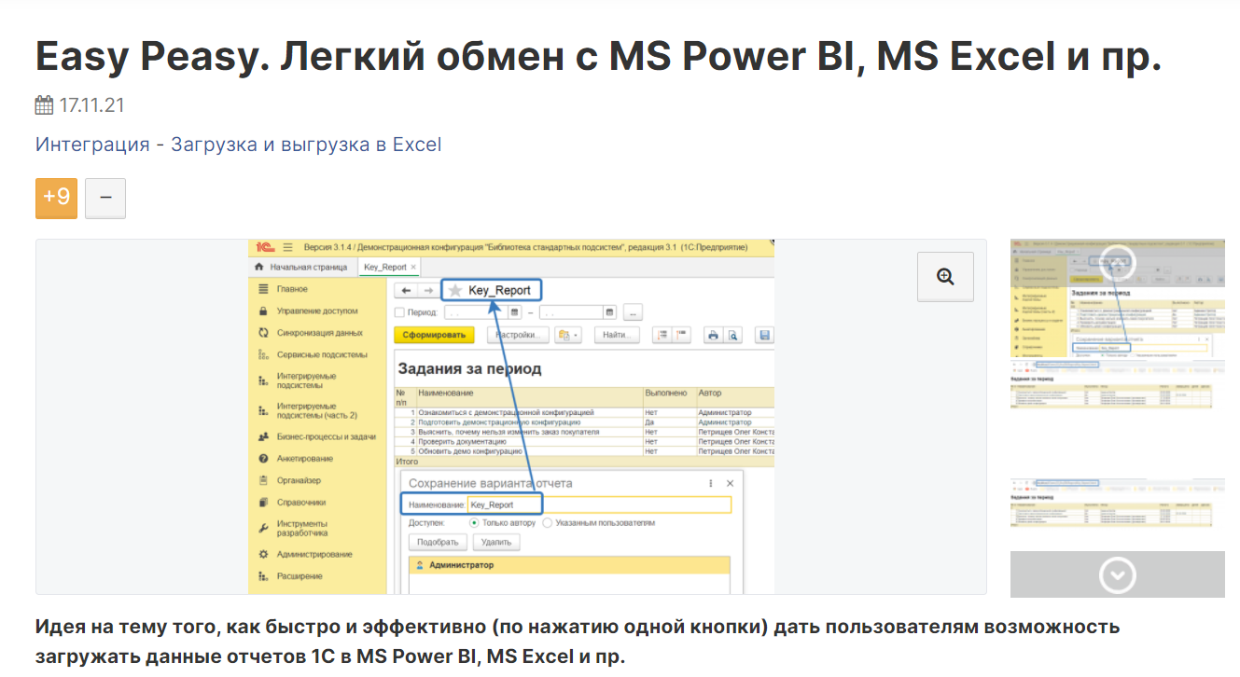Click the star favorite icon next to Key_Report
Screen dimensions: 1240x677
454,290
